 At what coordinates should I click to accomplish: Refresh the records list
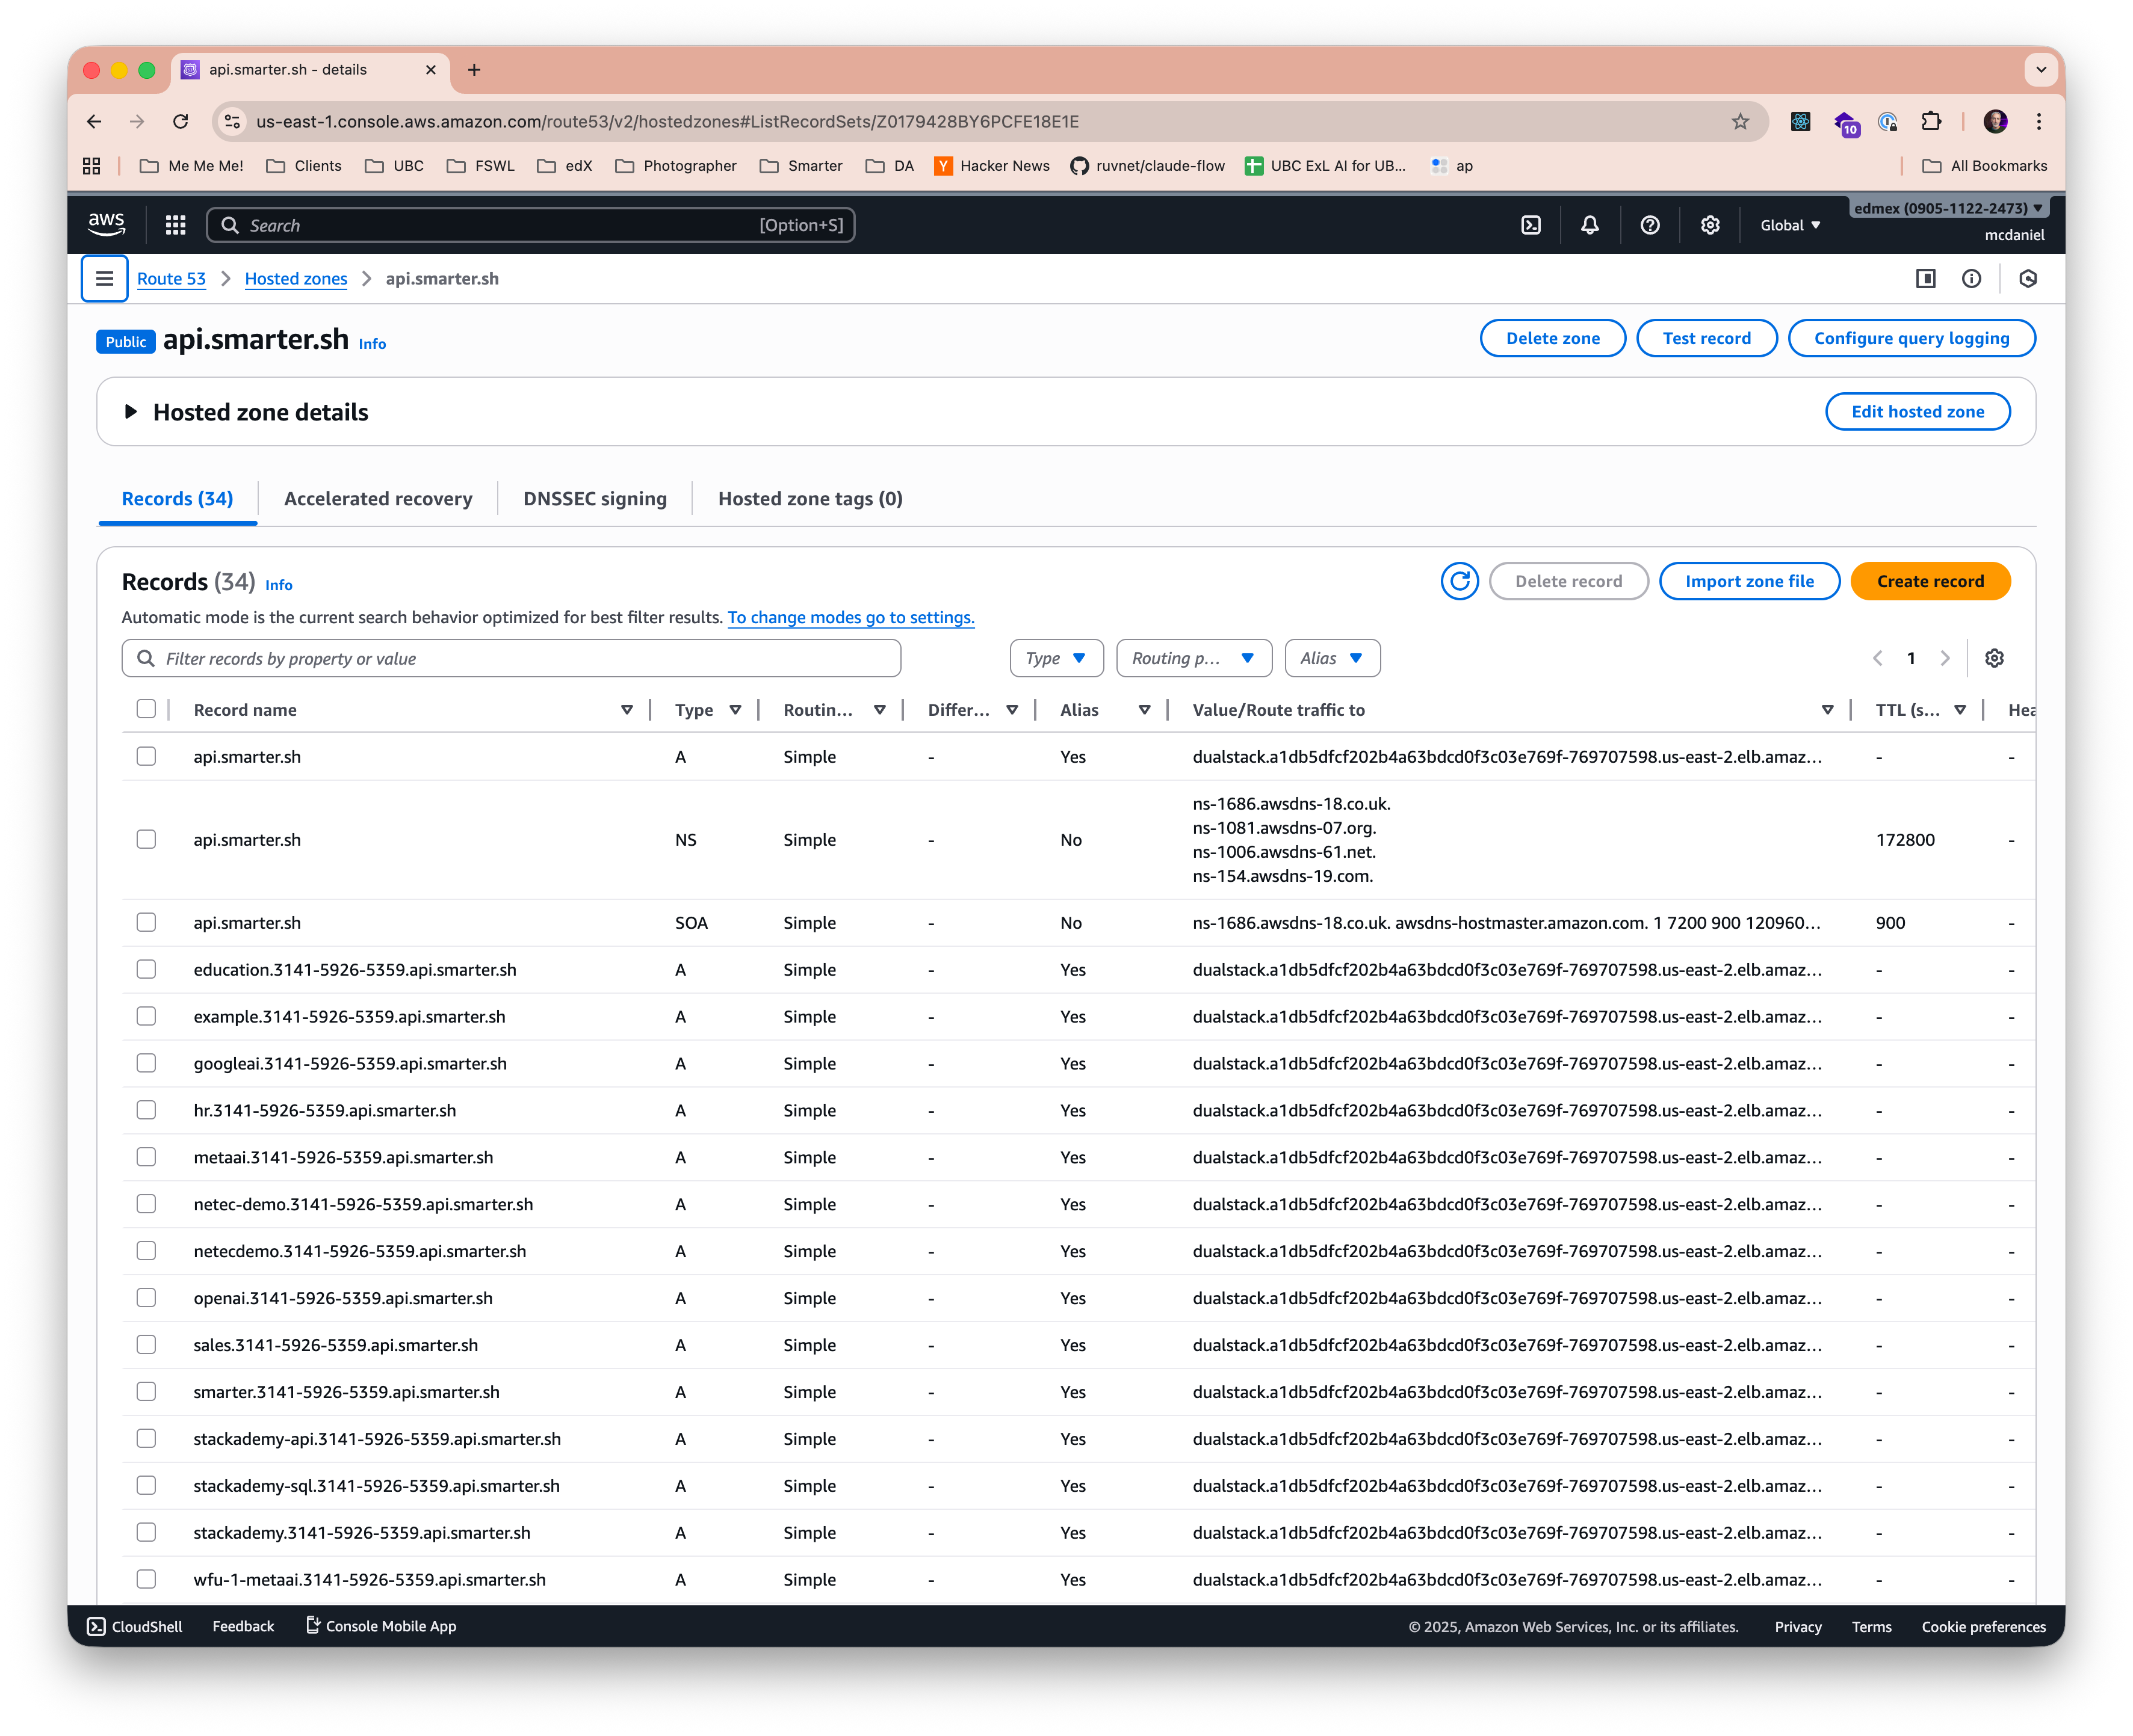pos(1460,581)
